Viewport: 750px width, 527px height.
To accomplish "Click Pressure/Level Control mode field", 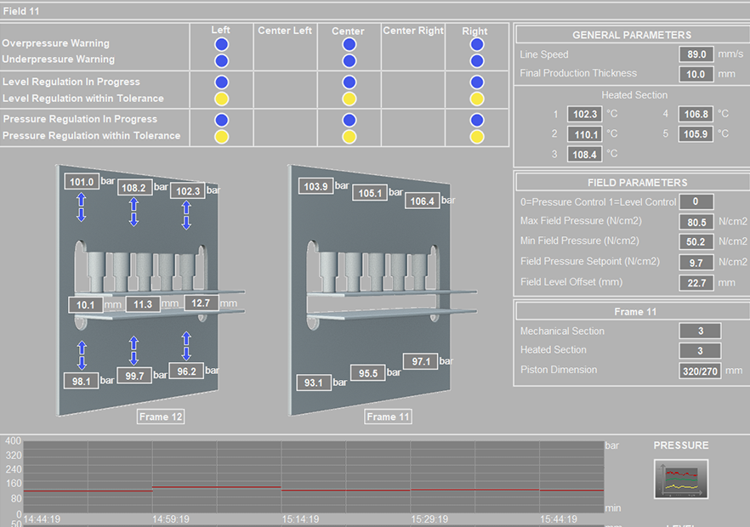I will pyautogui.click(x=696, y=202).
